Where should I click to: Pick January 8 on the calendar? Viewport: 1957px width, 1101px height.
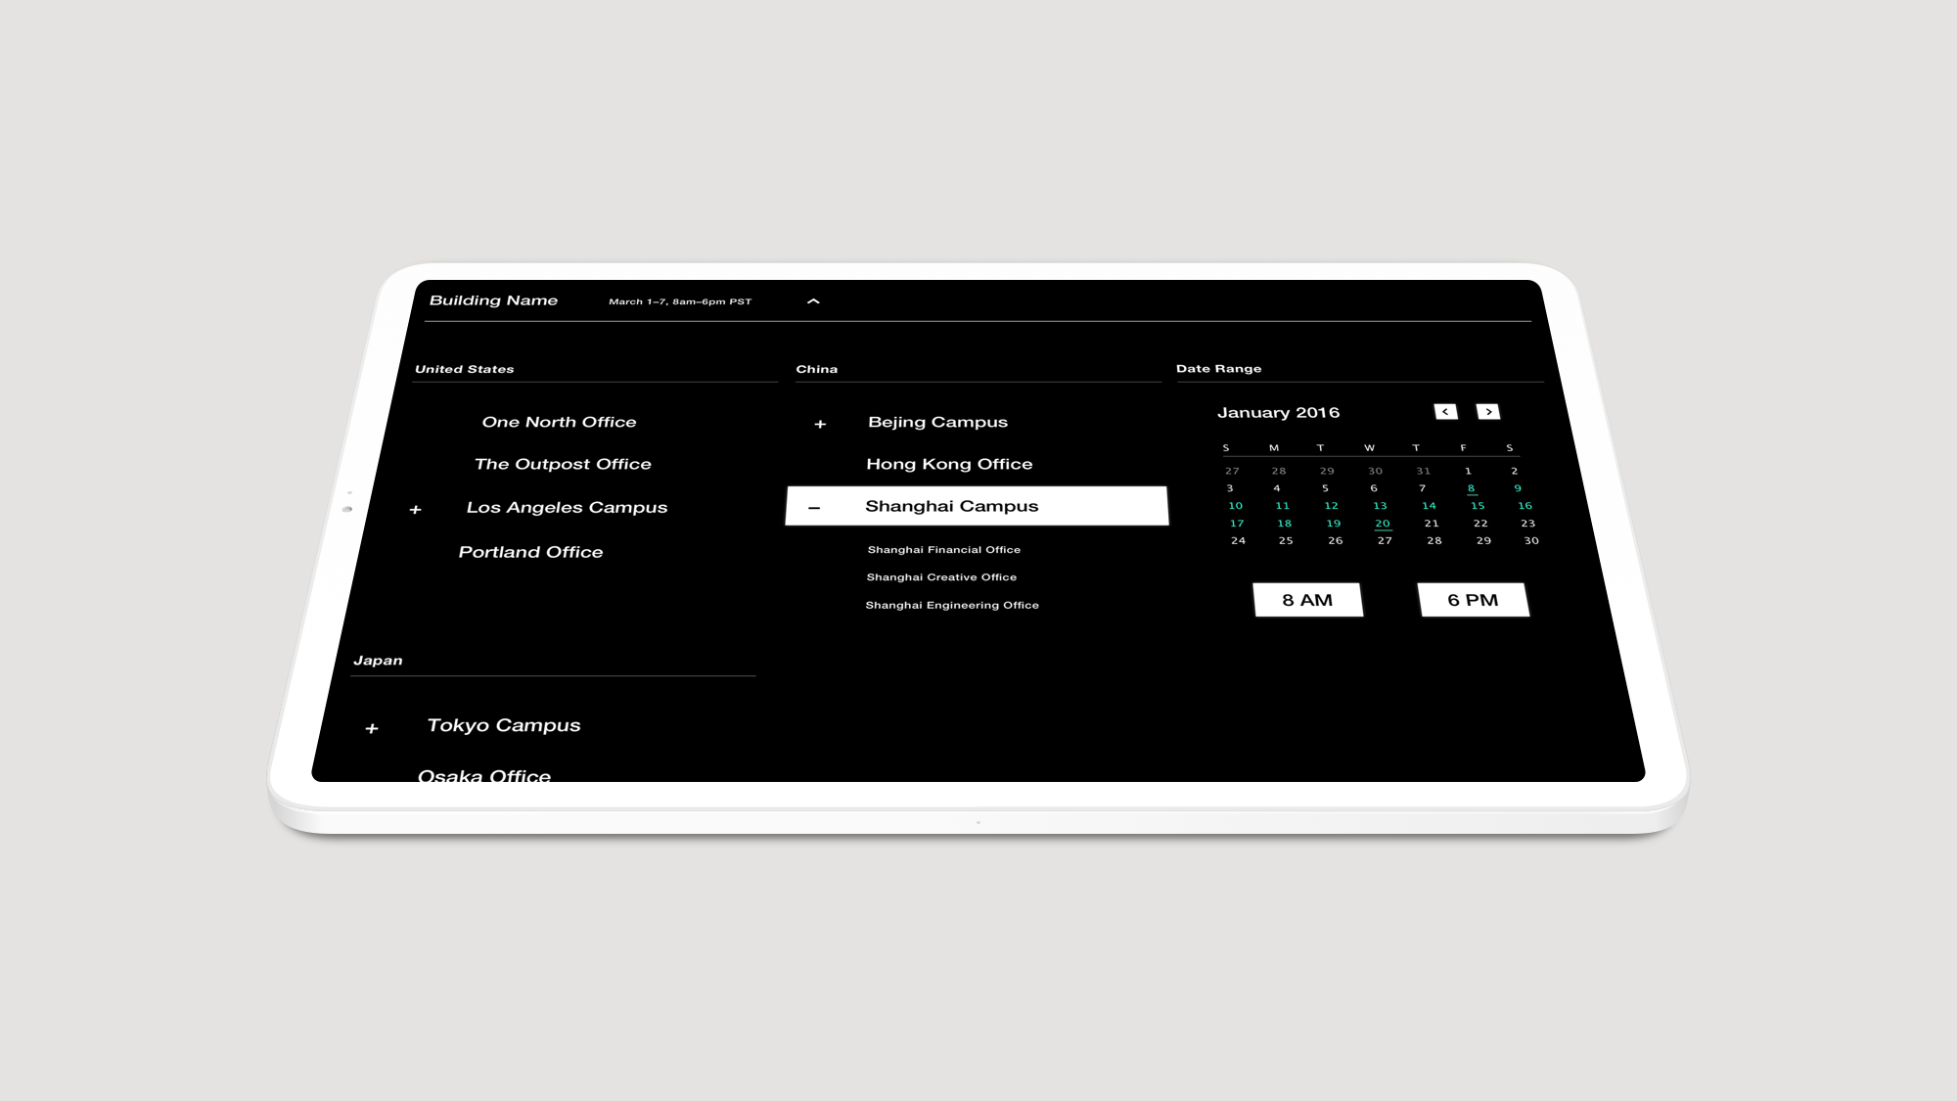1471,488
